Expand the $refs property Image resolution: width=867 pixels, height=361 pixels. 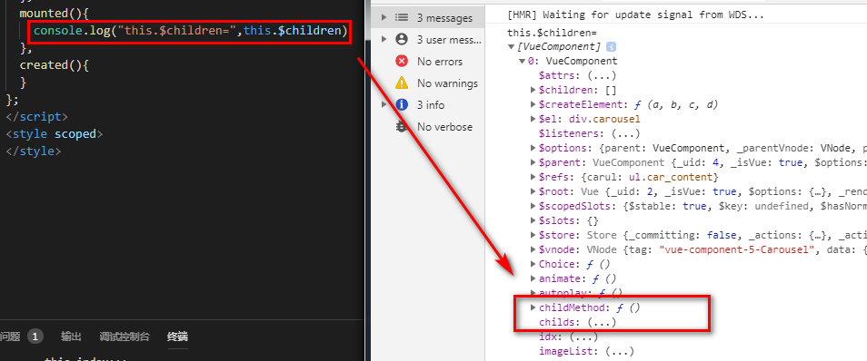(533, 177)
